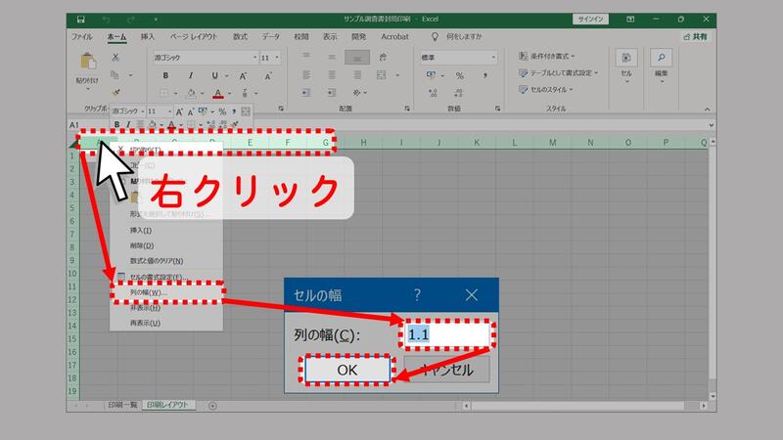783x440 pixels.
Task: Increase font size in ribbon
Action: pyautogui.click(x=243, y=76)
